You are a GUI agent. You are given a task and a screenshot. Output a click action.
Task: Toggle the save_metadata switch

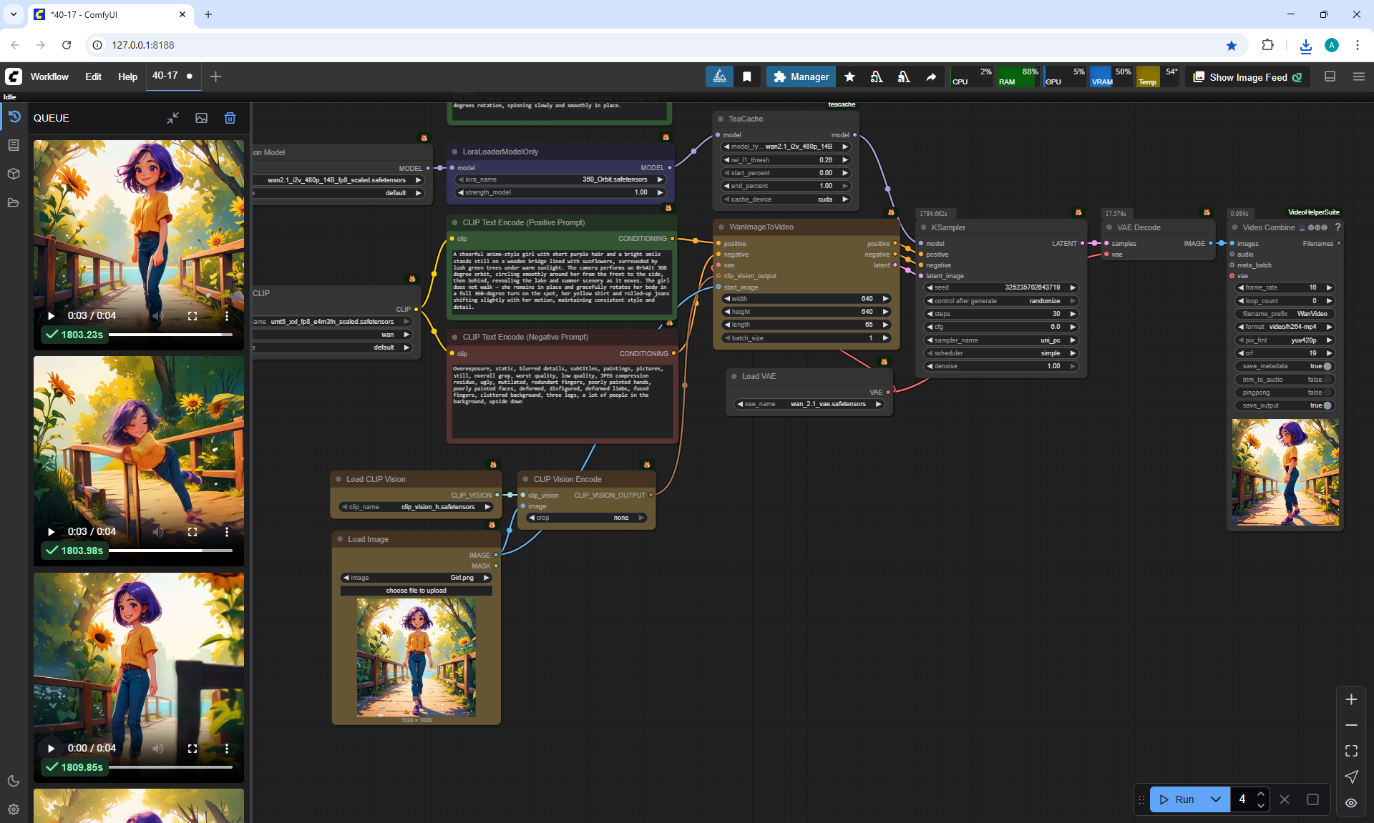(x=1327, y=366)
